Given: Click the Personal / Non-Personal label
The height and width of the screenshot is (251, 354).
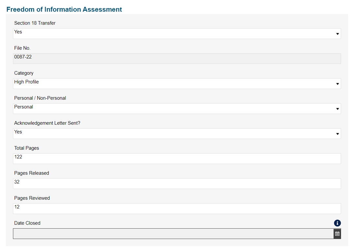Looking at the screenshot, I should coord(40,98).
